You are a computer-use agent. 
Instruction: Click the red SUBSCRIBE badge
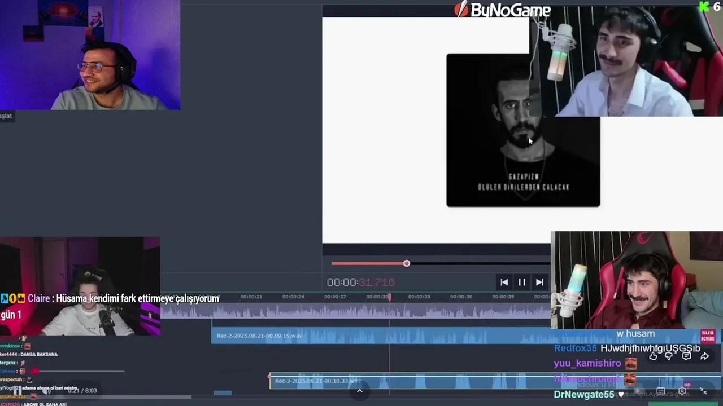point(708,336)
